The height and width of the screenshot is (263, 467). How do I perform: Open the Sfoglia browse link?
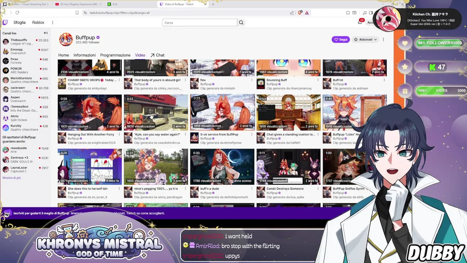[19, 23]
